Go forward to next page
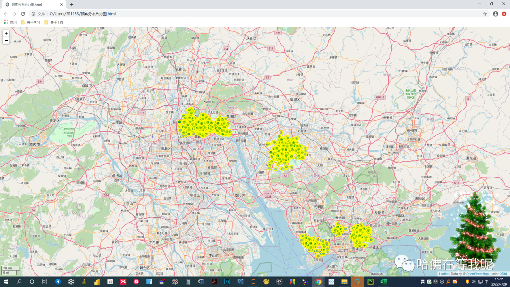510x287 pixels. tap(14, 14)
